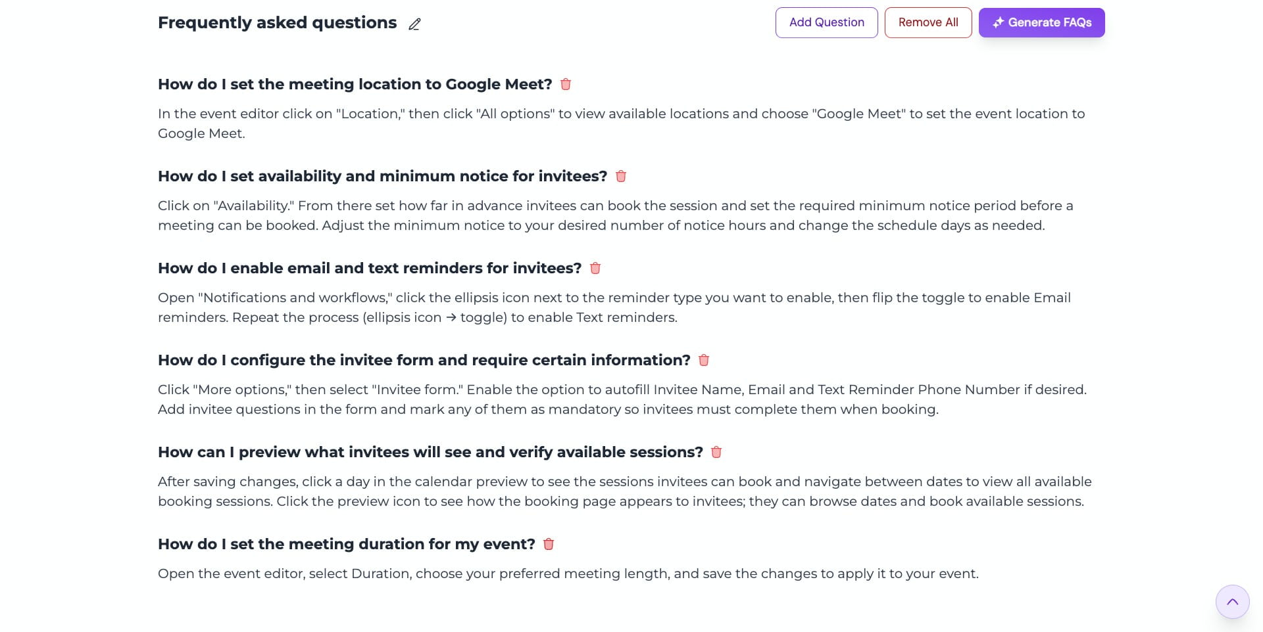Click the meeting duration answer text
Screen dimensions: 1263x632
coord(568,573)
